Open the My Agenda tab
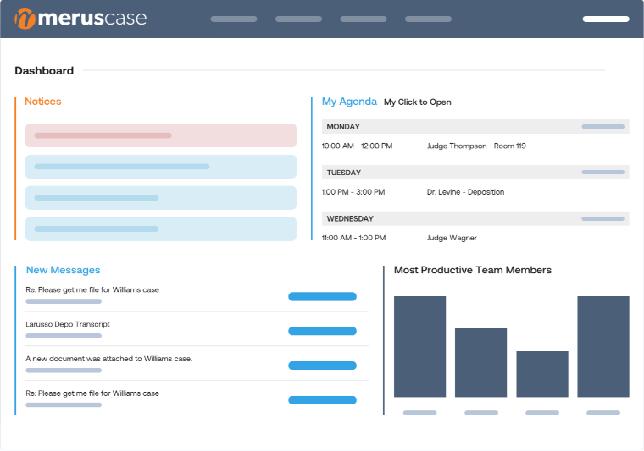The height and width of the screenshot is (451, 644). point(349,102)
